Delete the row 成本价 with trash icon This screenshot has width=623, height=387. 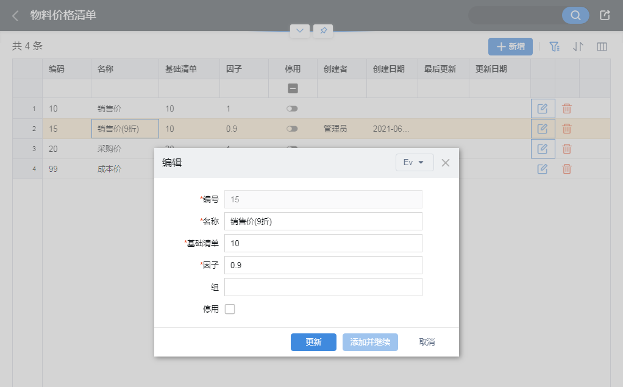coord(567,169)
